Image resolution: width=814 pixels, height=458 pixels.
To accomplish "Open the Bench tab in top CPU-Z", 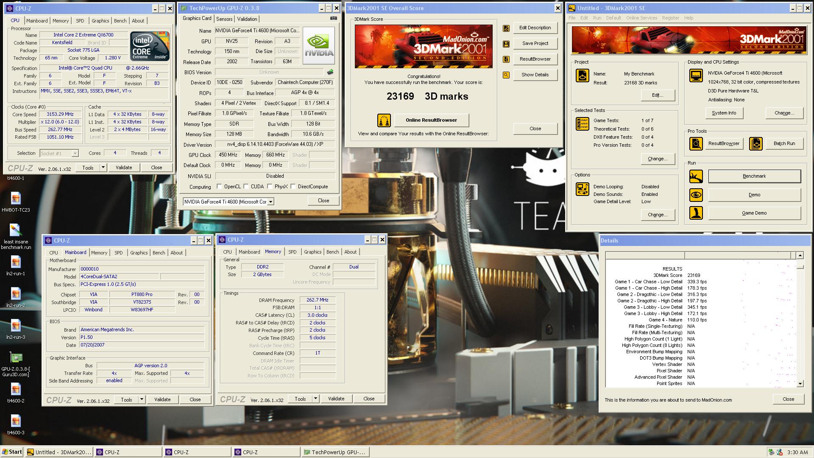I will tap(120, 21).
